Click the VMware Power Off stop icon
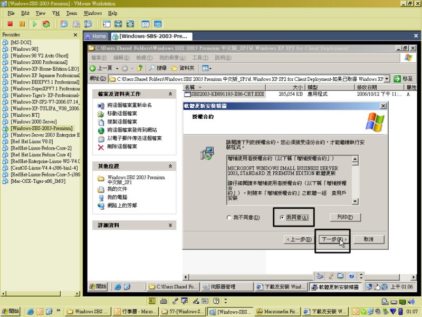Screen dimensions: 422x317 (x=10, y=24)
